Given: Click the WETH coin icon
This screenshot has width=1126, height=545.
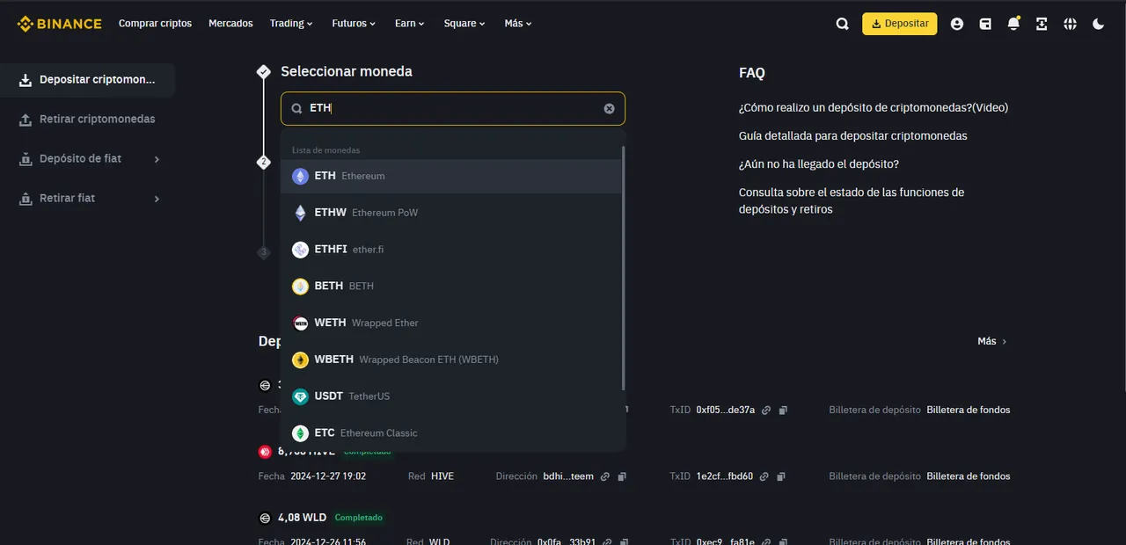Looking at the screenshot, I should point(300,323).
